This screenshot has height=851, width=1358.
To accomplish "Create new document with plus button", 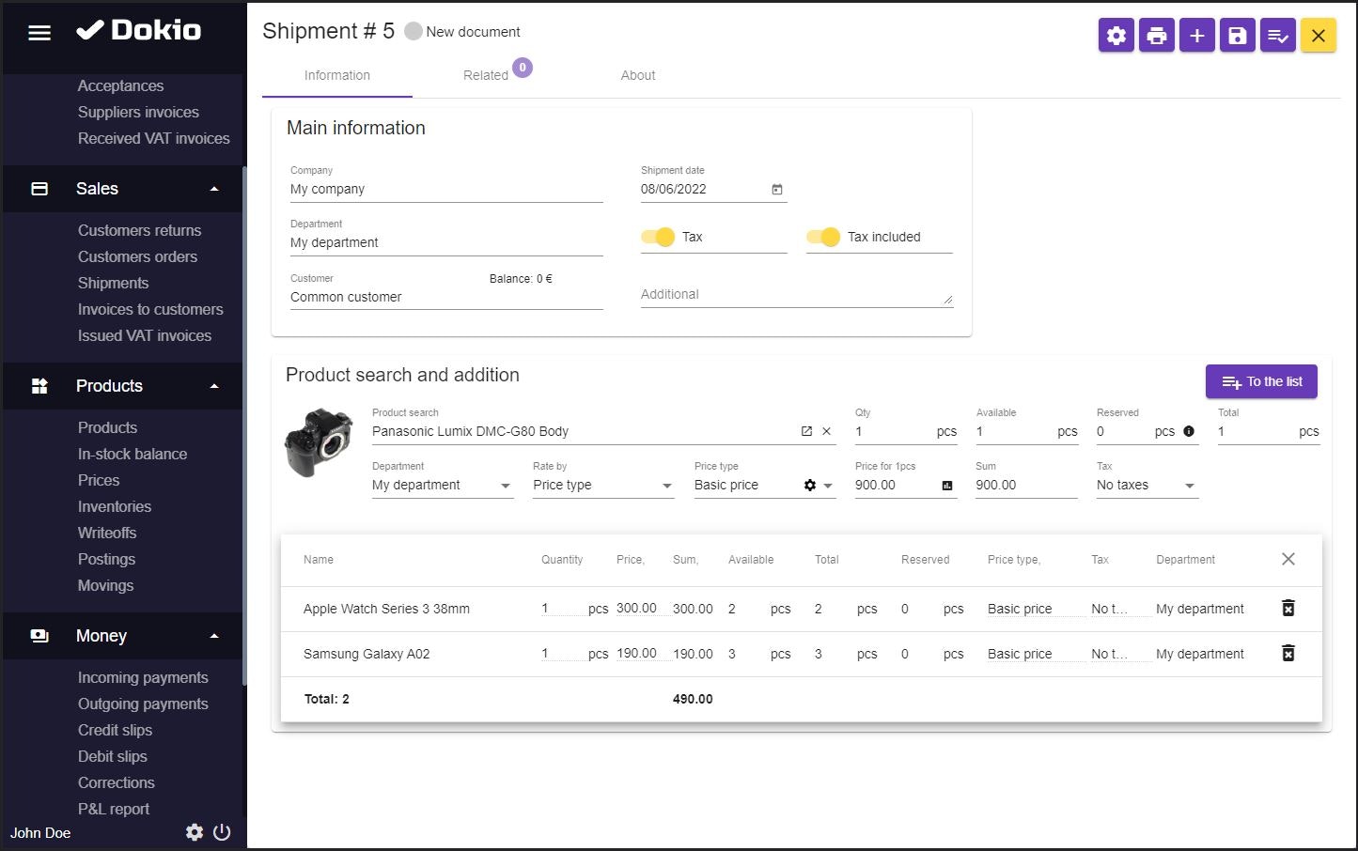I will 1197,36.
